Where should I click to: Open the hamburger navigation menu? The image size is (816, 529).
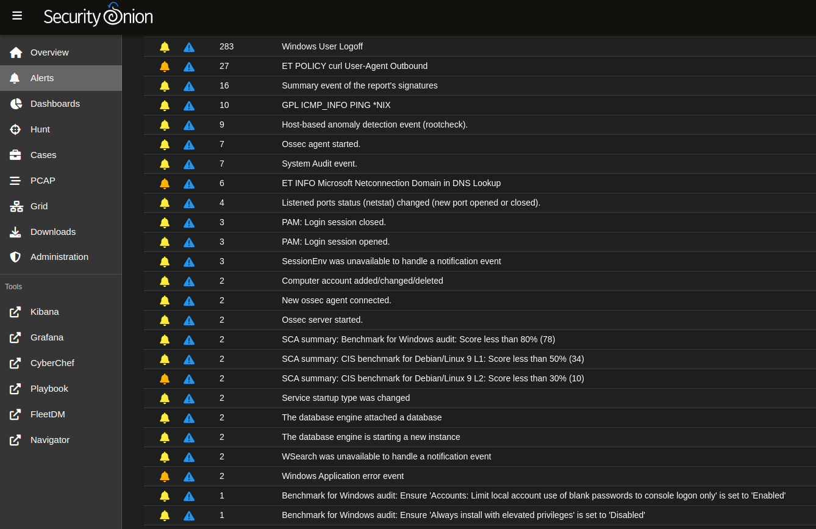[x=16, y=16]
